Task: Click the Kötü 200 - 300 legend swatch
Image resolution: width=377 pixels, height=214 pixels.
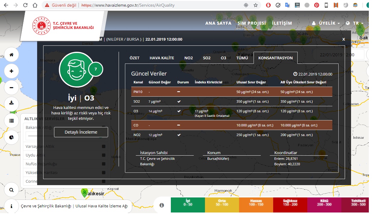Action: pos(324,205)
